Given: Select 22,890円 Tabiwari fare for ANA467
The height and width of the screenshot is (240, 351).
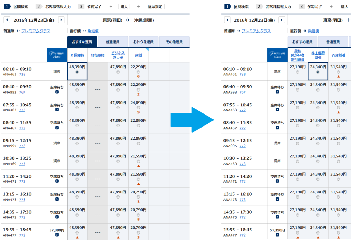Looking at the screenshot, I should [x=138, y=125].
